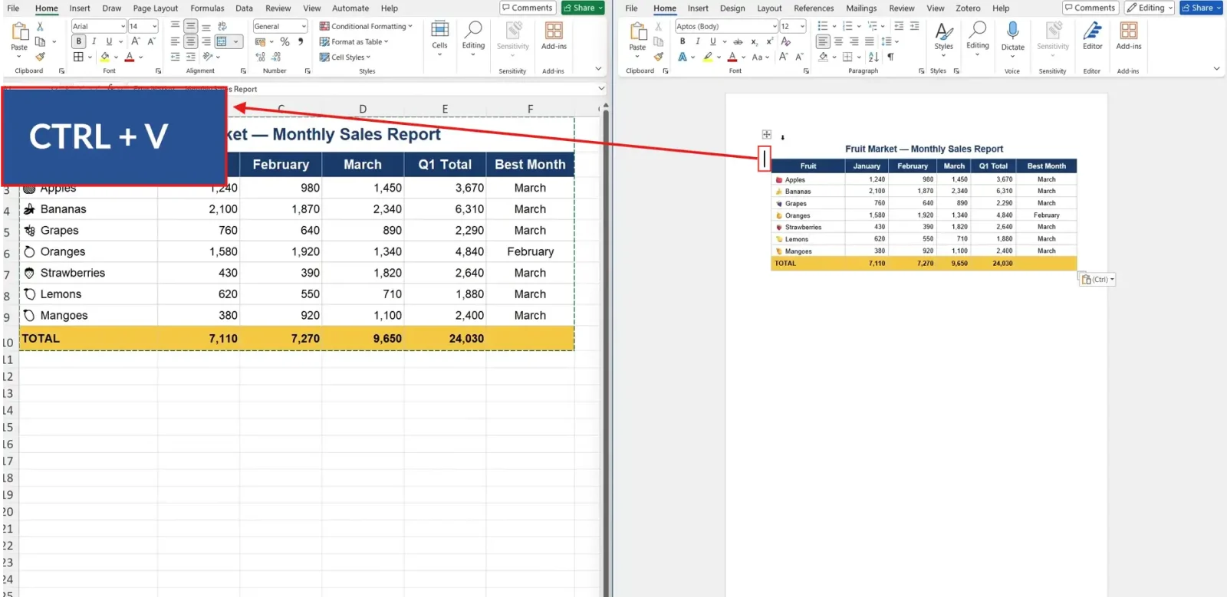Toggle Strikethrough in Word ribbon
The width and height of the screenshot is (1227, 597).
tap(738, 41)
